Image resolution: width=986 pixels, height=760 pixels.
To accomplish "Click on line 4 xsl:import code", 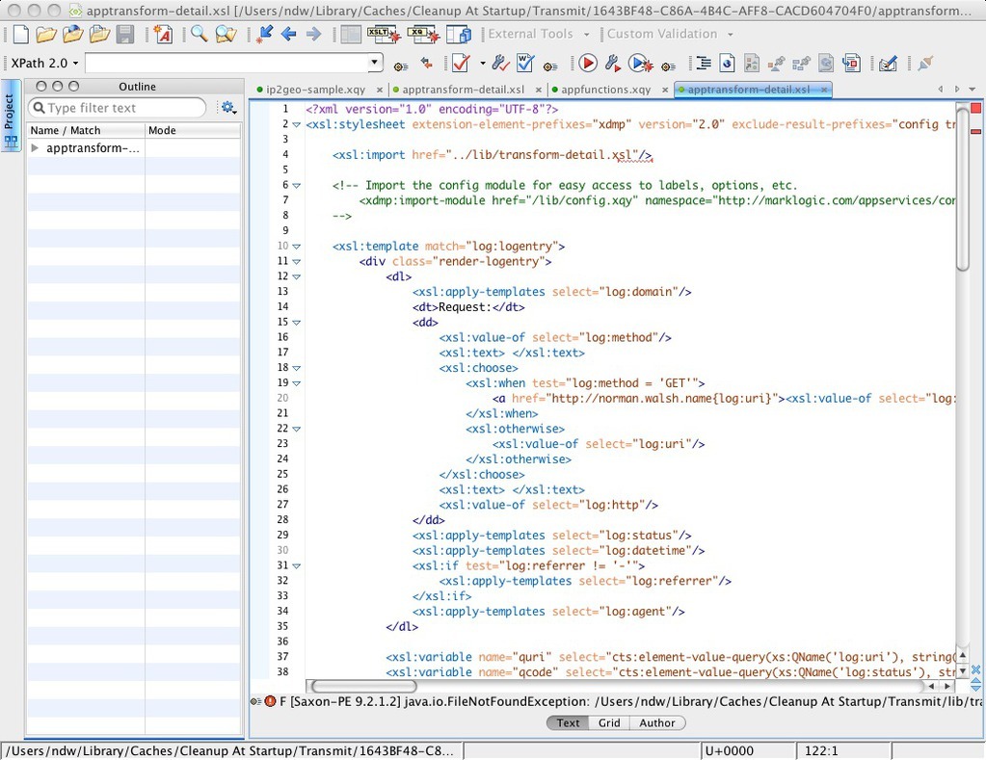I will [x=492, y=155].
